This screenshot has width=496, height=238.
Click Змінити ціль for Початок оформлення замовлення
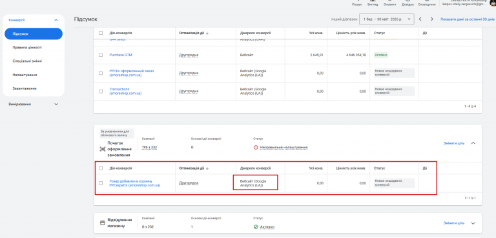tap(454, 143)
